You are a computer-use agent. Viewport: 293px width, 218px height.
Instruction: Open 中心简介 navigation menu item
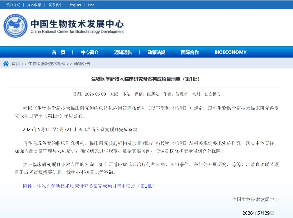pyautogui.click(x=90, y=52)
